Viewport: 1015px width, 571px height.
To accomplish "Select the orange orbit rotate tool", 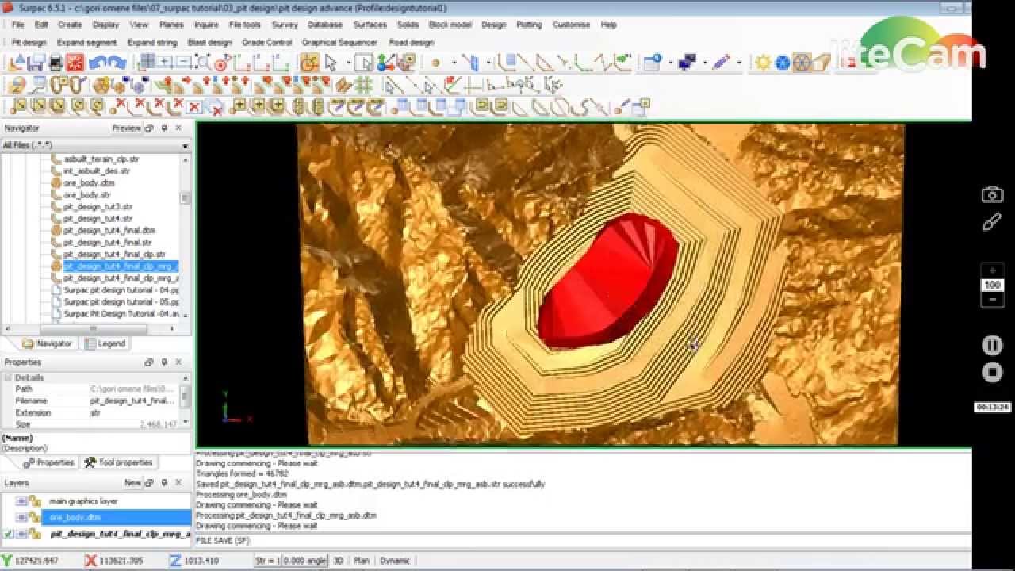I will (x=309, y=62).
